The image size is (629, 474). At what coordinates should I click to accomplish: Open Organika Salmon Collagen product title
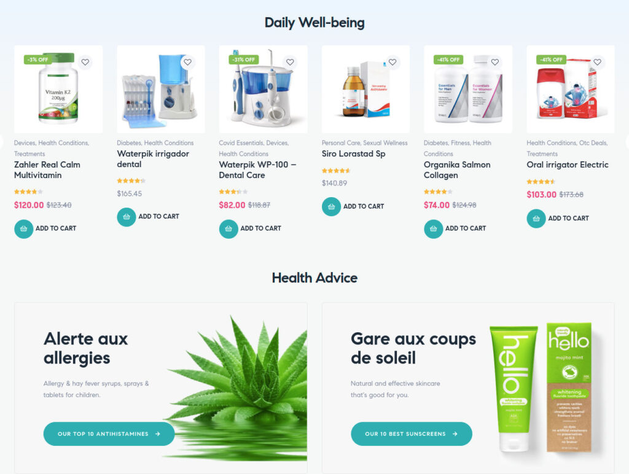pos(457,170)
